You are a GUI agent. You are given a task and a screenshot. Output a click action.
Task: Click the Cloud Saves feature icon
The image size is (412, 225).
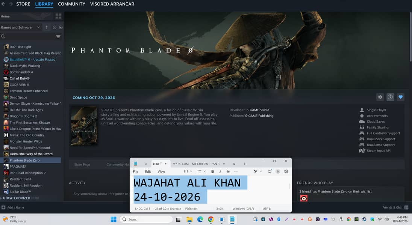click(x=362, y=121)
